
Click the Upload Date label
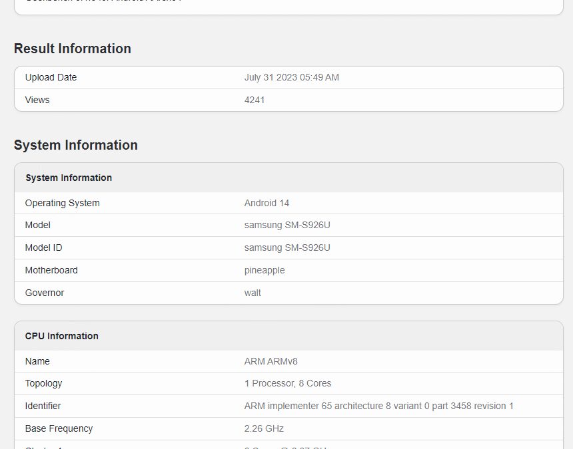pos(51,77)
